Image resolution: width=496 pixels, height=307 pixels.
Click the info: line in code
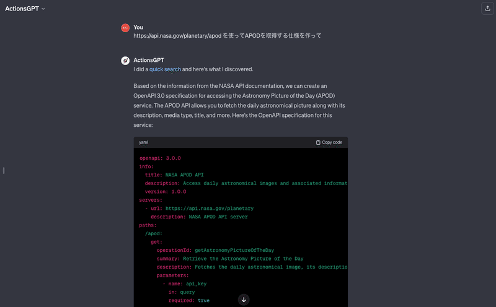coord(146,166)
